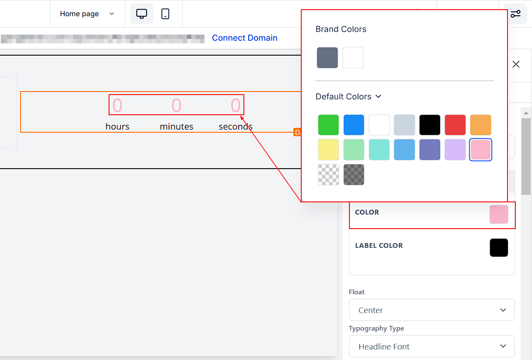This screenshot has width=532, height=360.
Task: Open the Typography Type Headline Font dropdown
Action: pos(432,346)
